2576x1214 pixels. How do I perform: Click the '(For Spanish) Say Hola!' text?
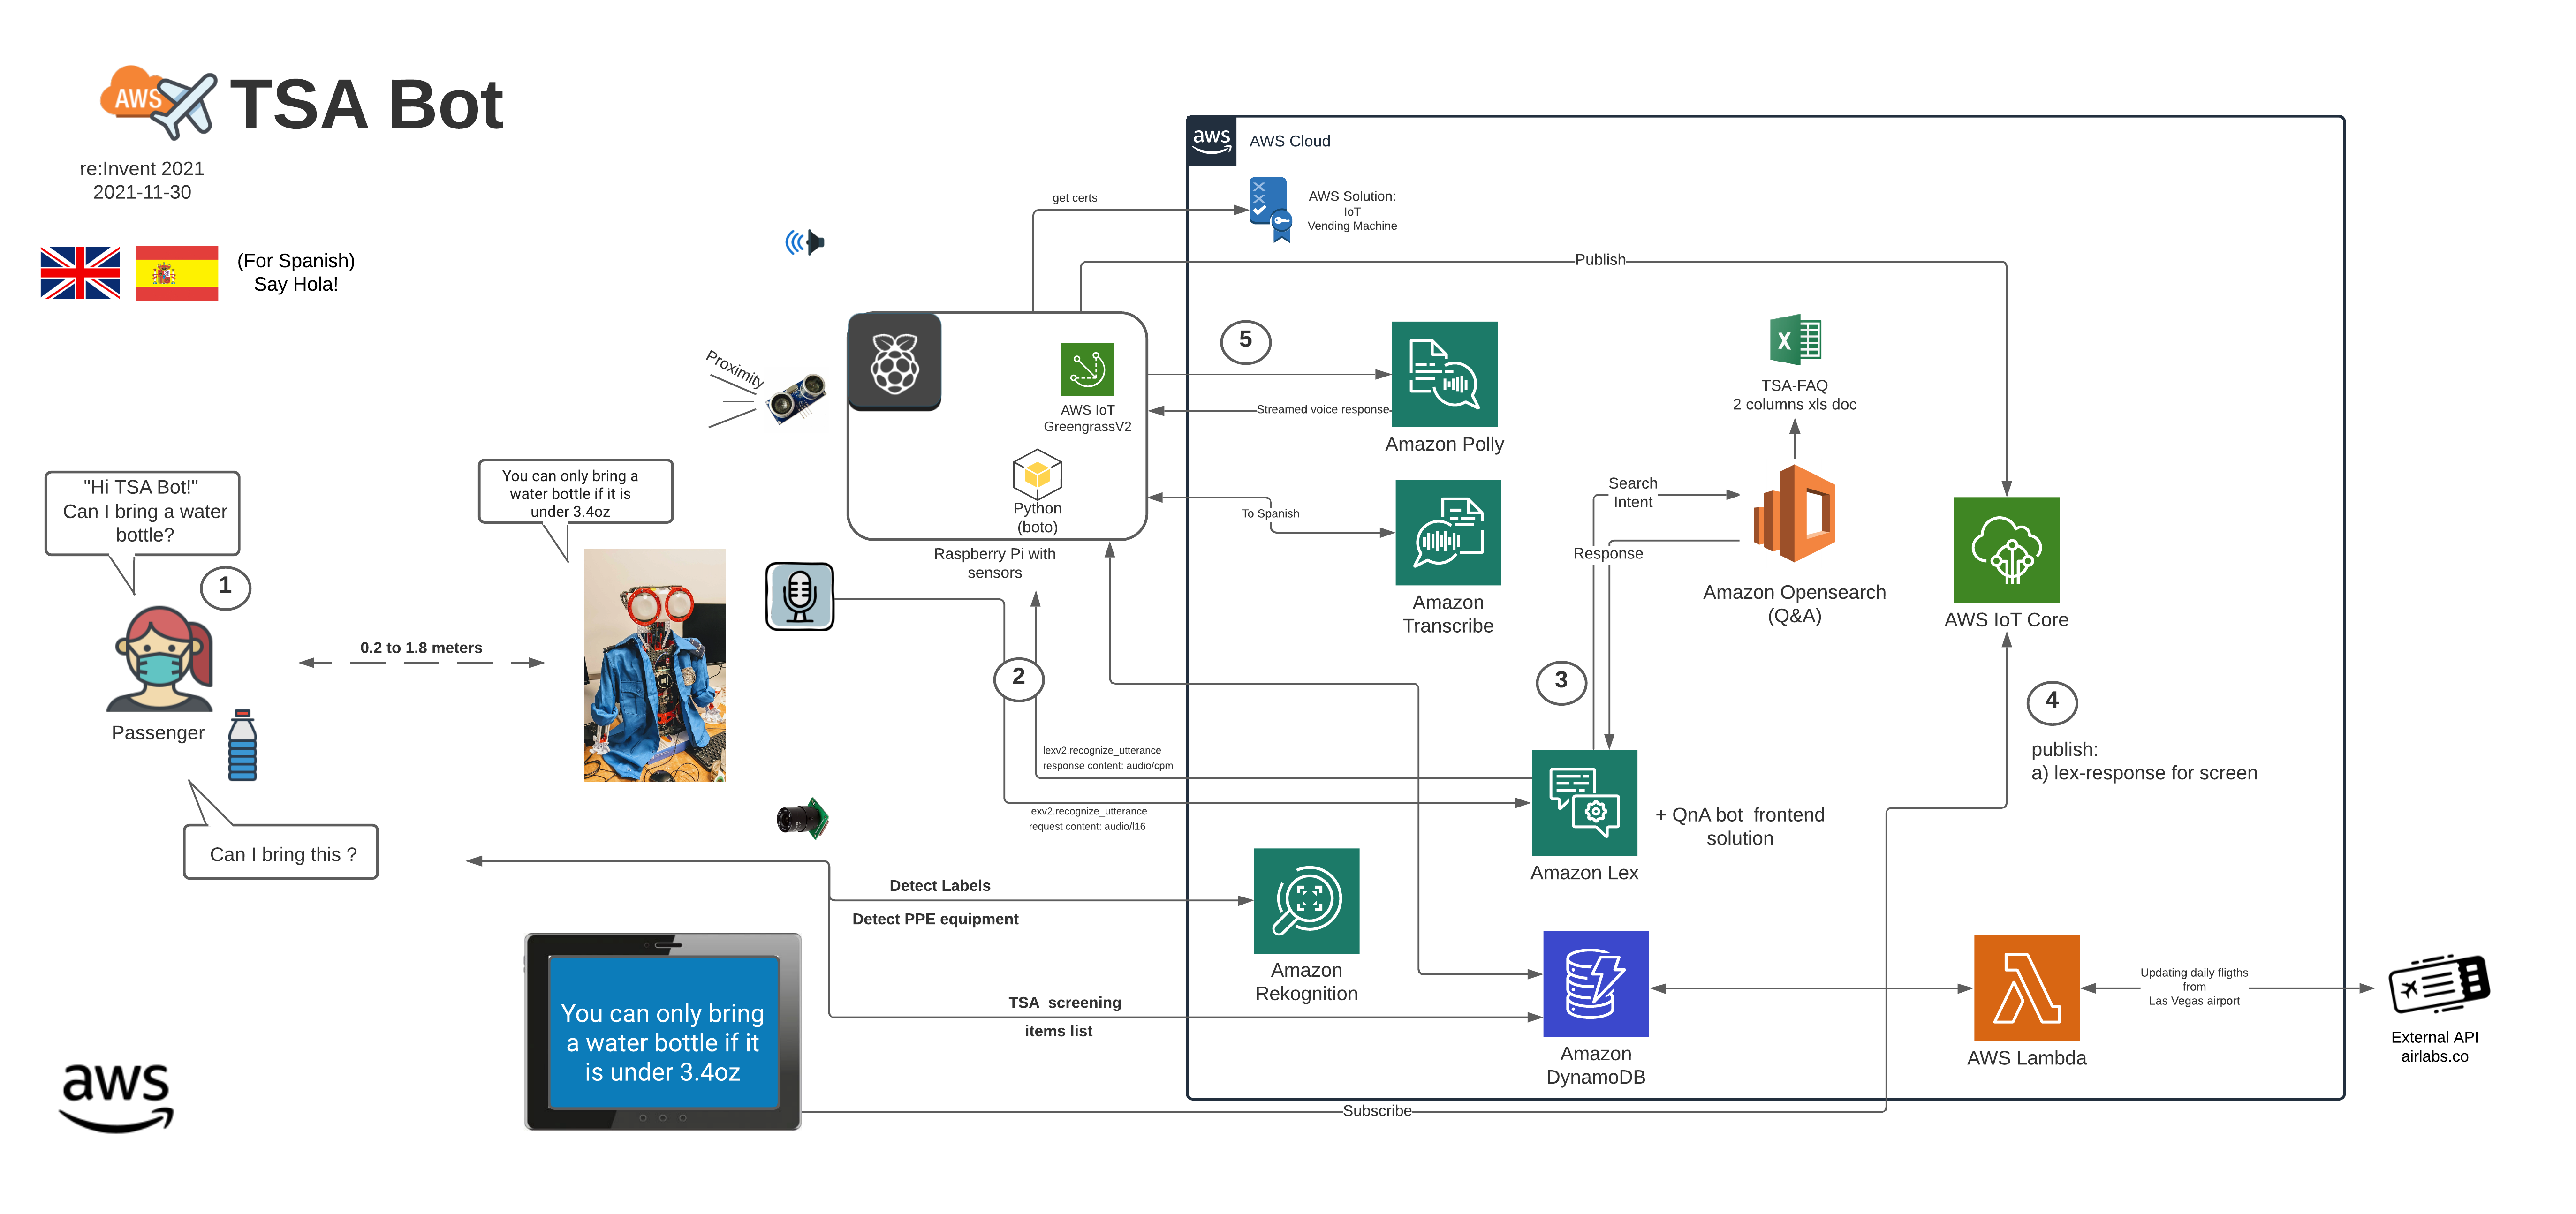[296, 272]
